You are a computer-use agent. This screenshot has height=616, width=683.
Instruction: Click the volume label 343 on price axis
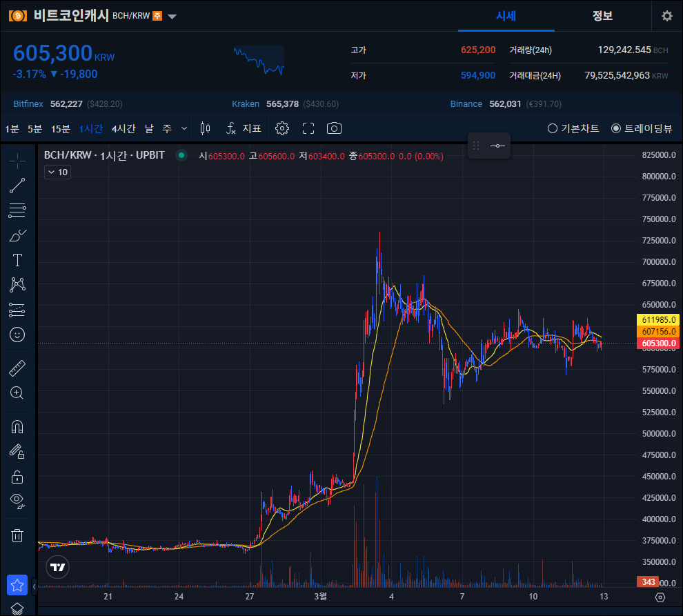[648, 582]
